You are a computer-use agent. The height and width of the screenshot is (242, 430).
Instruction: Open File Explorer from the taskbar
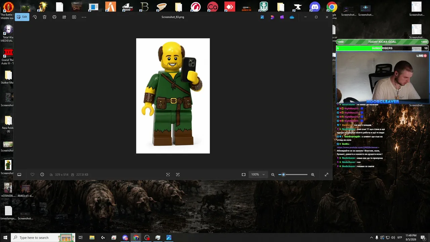(92, 238)
